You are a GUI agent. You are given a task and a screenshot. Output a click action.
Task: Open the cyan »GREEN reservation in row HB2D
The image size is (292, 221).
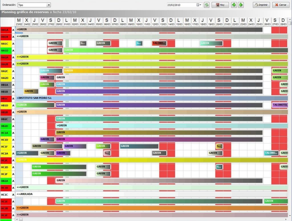(x=172, y=126)
